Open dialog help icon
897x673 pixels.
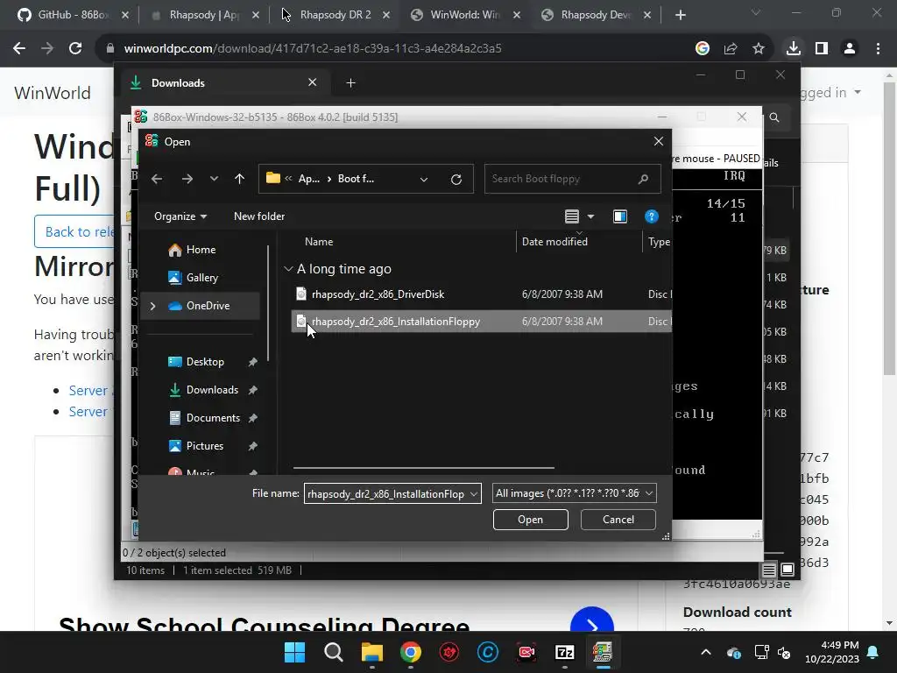click(x=651, y=216)
